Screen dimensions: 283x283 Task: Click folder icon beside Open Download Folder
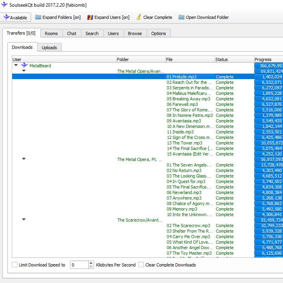pyautogui.click(x=181, y=17)
